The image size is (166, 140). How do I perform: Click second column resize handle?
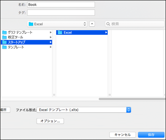[110, 95]
